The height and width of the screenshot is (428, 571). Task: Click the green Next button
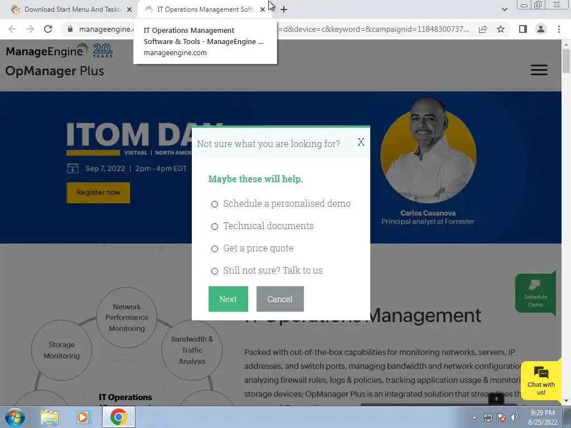pyautogui.click(x=228, y=299)
